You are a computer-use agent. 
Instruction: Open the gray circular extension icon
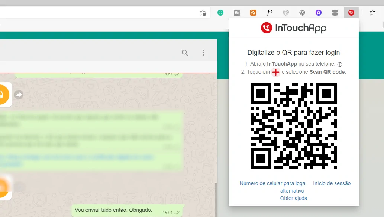click(286, 13)
